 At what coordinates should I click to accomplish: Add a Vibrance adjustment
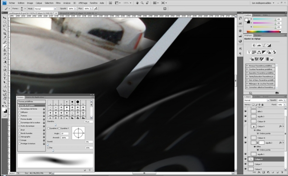[249, 52]
